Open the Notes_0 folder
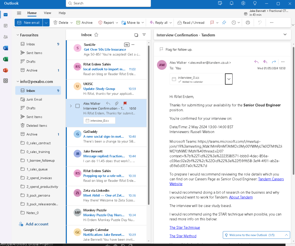The image size is (295, 246). tap(38, 213)
